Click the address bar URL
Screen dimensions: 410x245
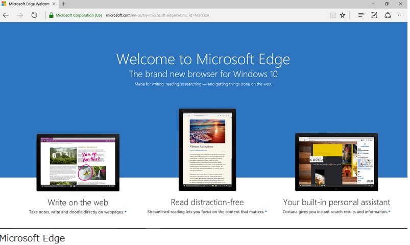[x=158, y=15]
